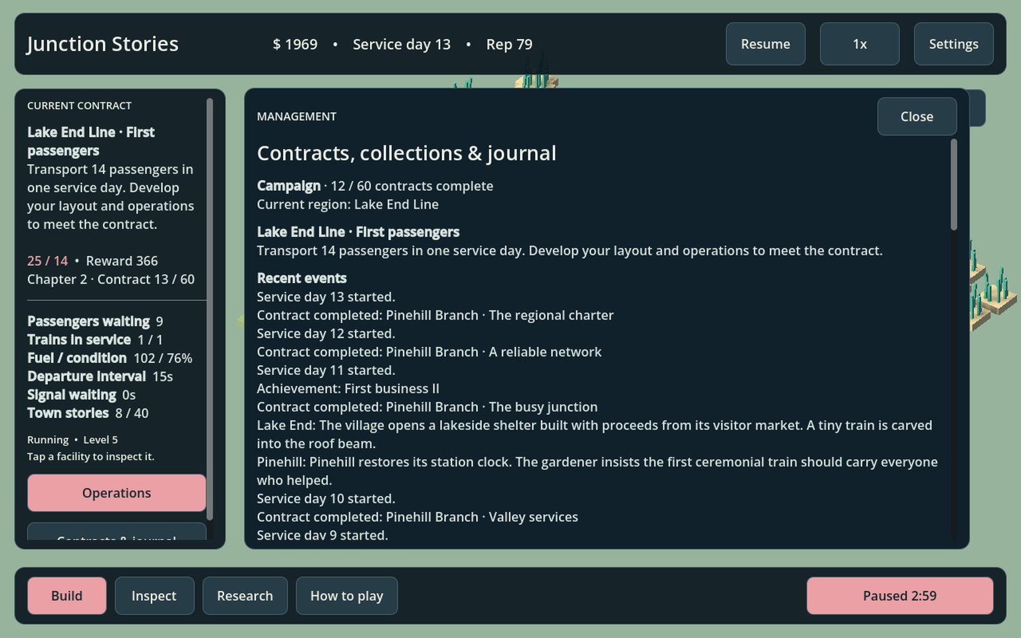This screenshot has height=638, width=1021.
Task: Open Settings
Action: pos(953,44)
